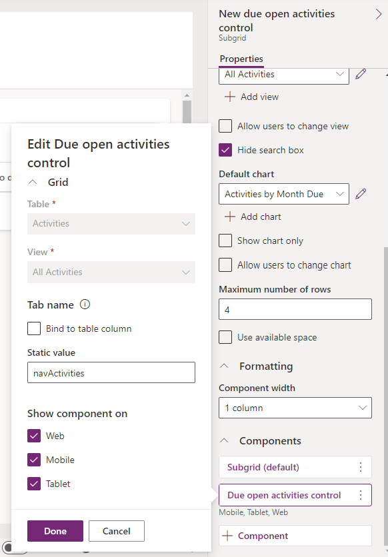Open Subgrid (default) component options menu

tap(361, 467)
